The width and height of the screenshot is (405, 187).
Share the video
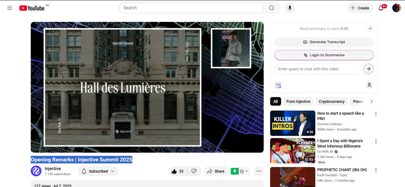(x=216, y=171)
